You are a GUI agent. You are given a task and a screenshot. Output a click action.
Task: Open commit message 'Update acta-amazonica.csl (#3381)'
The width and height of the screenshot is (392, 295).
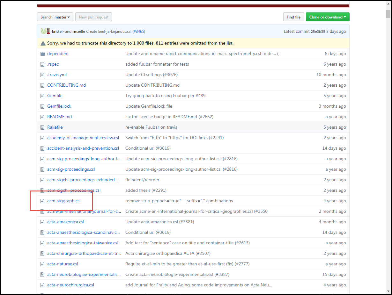click(x=160, y=222)
